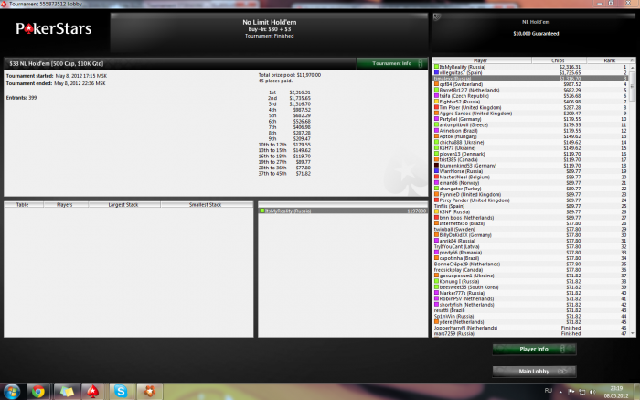Click the yellow label next to KSNF (Russia)
640x400 pixels.
click(x=436, y=211)
